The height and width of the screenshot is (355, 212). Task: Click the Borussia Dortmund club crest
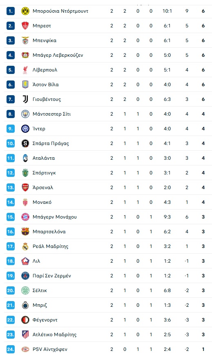pyautogui.click(x=25, y=11)
